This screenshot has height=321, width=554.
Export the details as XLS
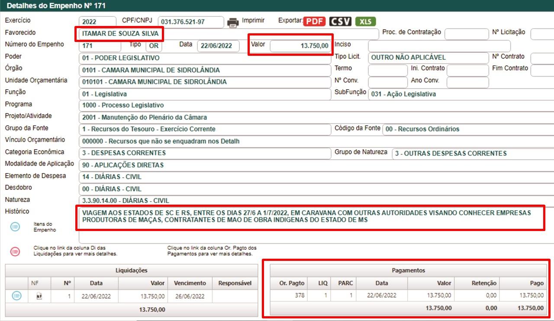click(366, 22)
